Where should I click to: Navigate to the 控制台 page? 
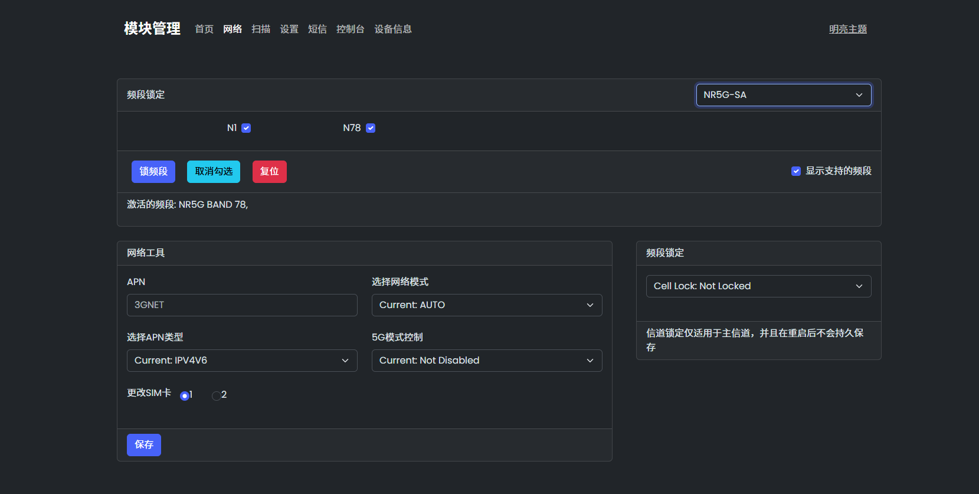coord(351,30)
